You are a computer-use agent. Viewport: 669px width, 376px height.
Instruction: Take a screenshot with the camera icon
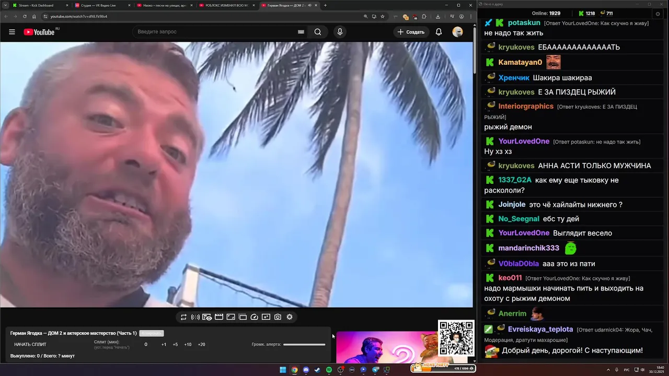point(278,317)
